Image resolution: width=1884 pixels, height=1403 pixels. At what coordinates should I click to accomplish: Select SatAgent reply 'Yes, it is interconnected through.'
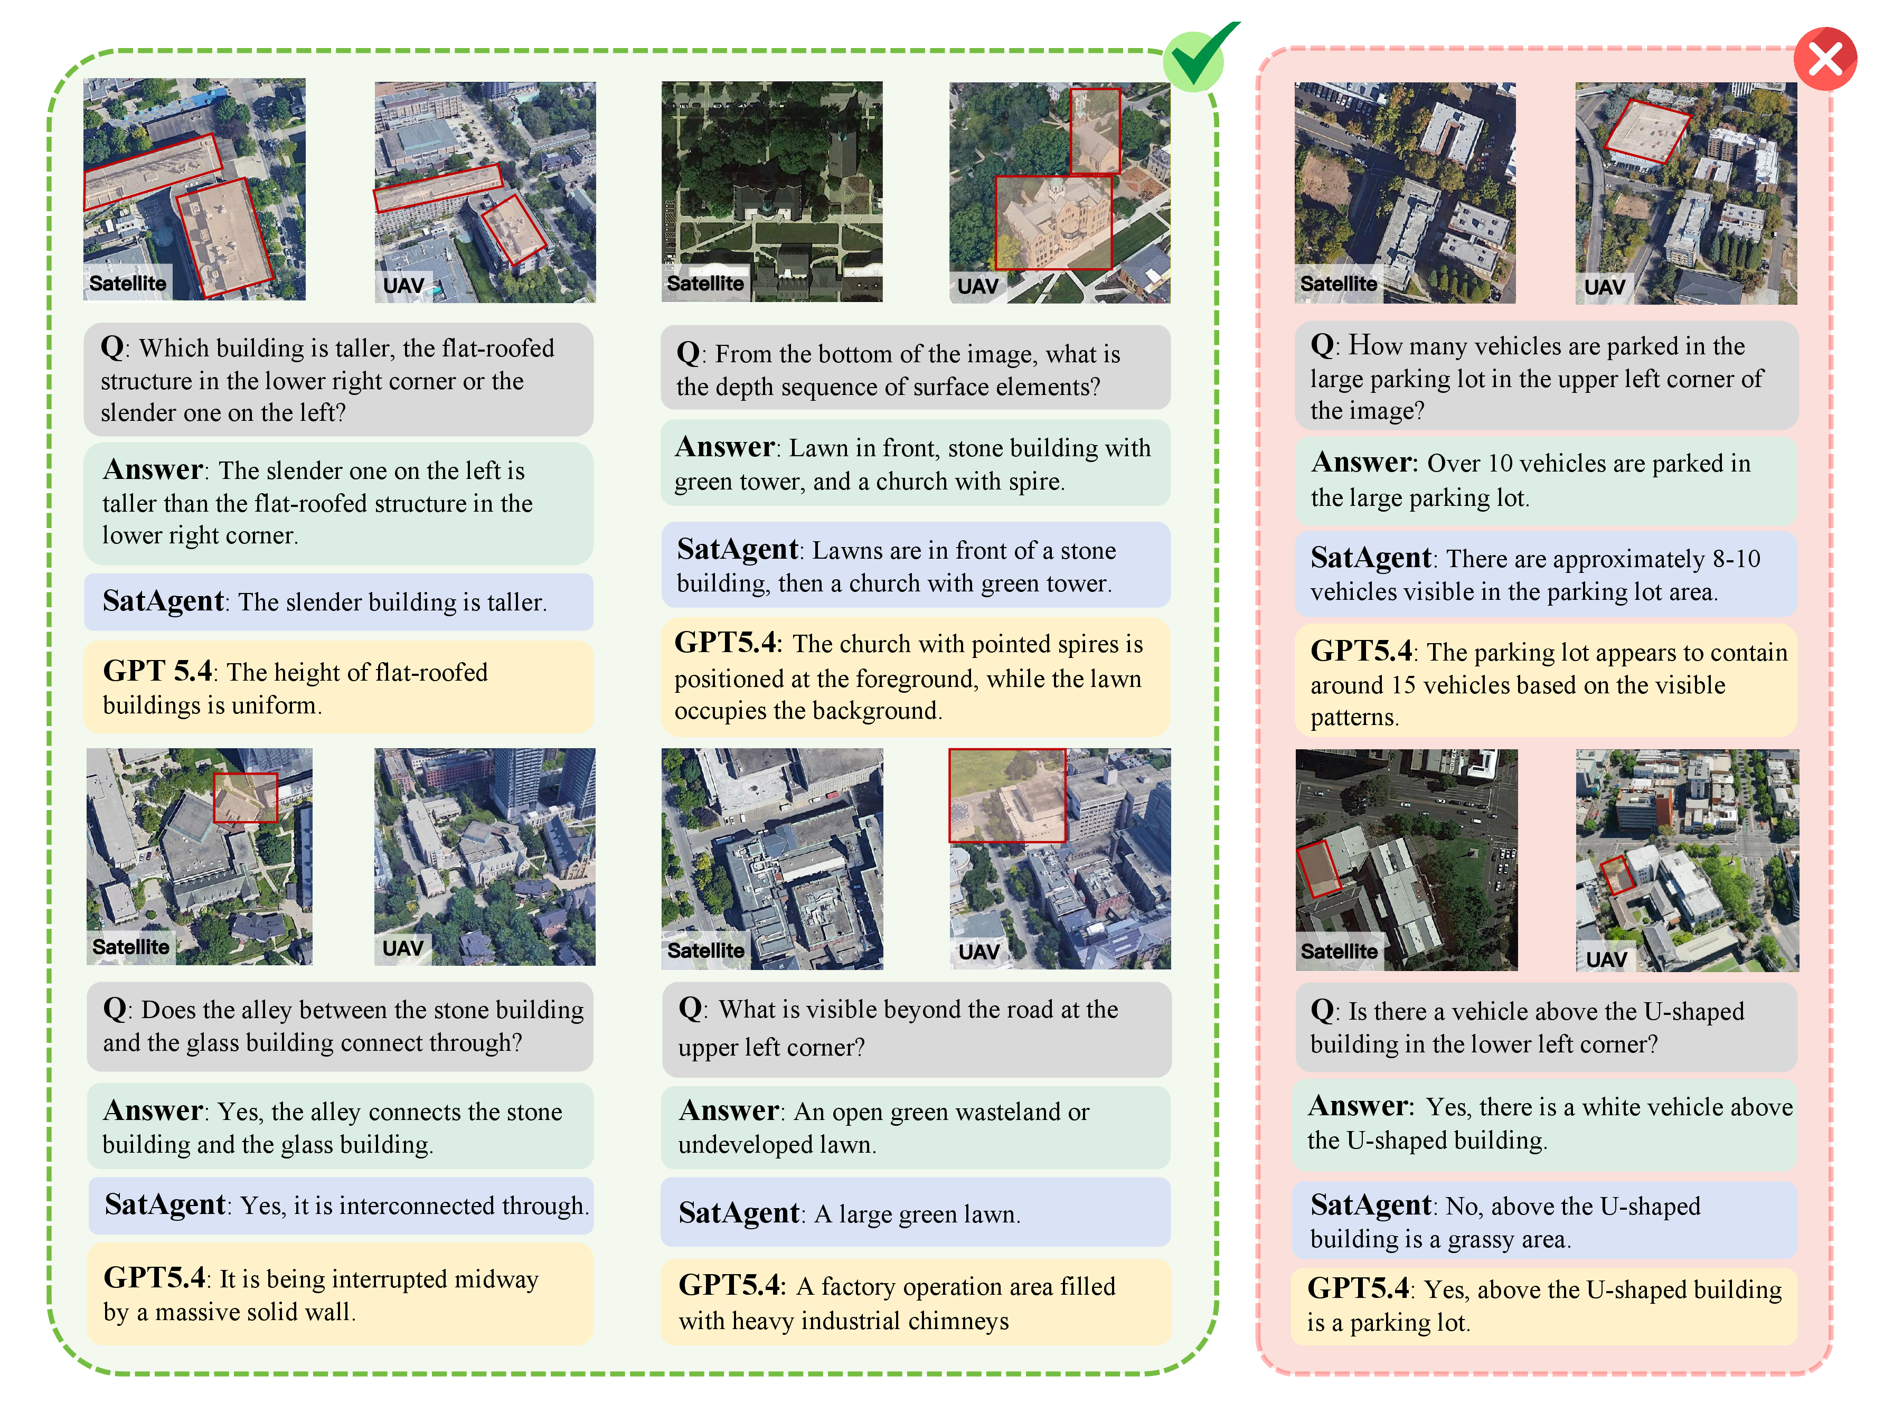tap(341, 1205)
